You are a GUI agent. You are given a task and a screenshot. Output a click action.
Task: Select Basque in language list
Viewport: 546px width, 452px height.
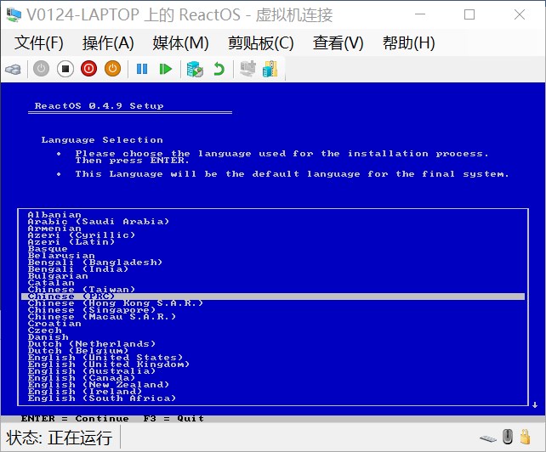[x=48, y=249]
